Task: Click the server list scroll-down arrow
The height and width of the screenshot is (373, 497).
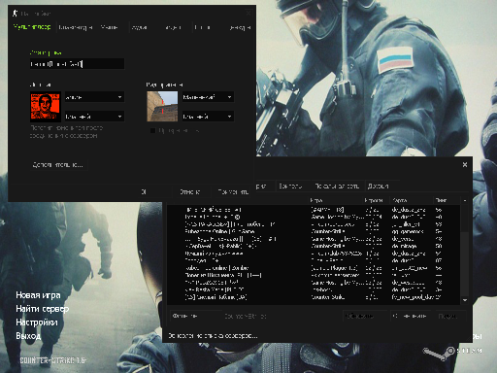Action: [465, 300]
